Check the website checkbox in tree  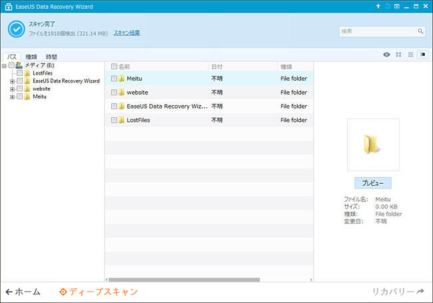(19, 89)
